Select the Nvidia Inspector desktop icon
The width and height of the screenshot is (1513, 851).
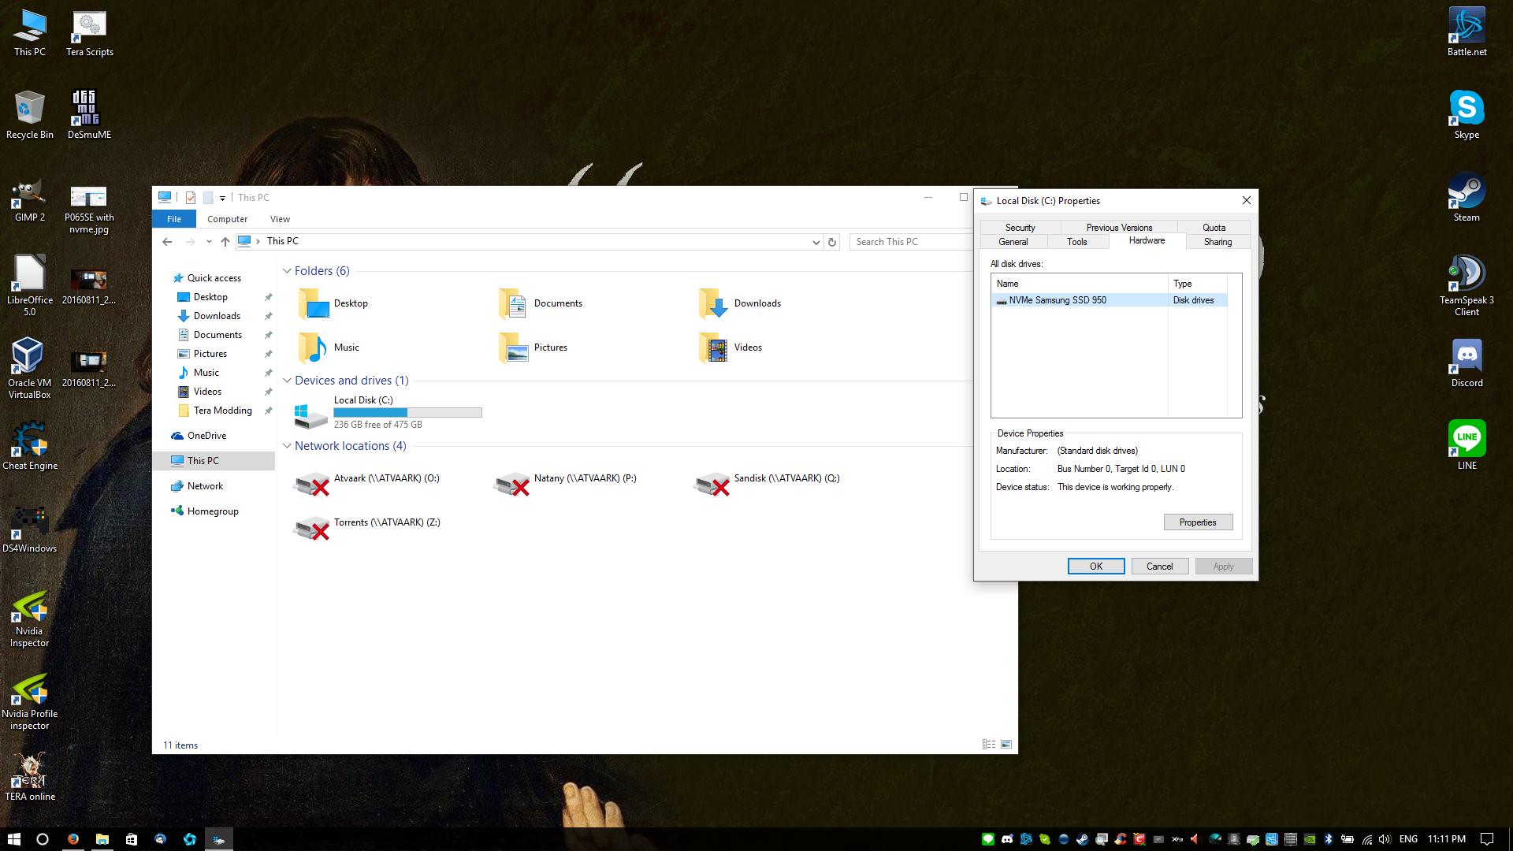pyautogui.click(x=29, y=620)
